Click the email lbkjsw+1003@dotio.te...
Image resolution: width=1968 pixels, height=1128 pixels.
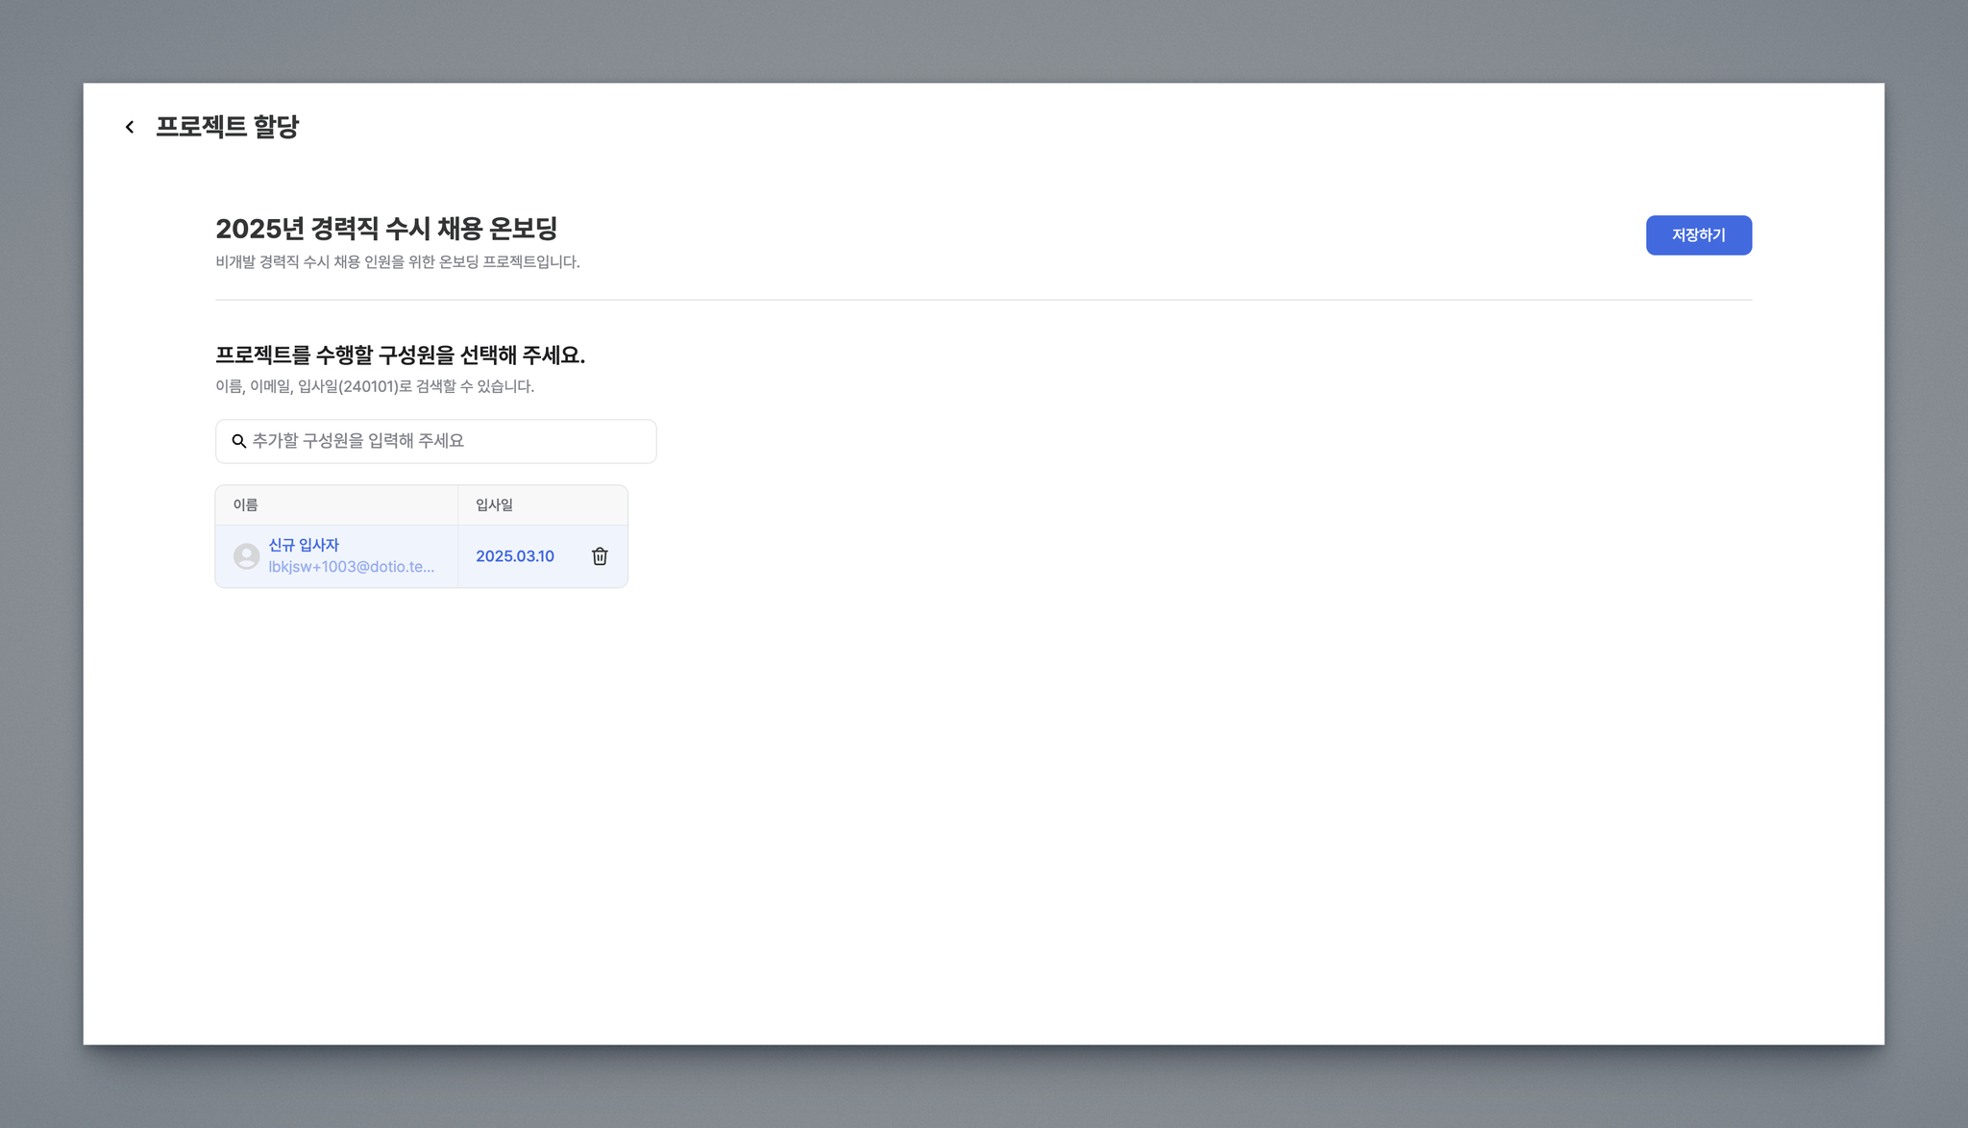352,567
